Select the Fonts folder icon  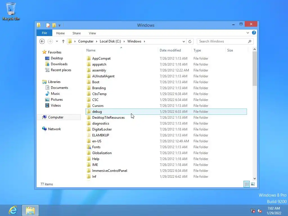coord(89,147)
